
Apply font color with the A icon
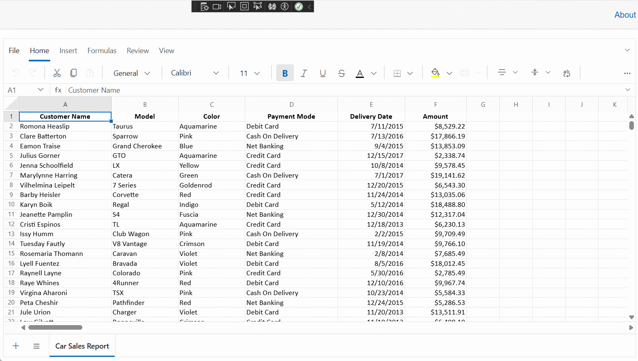360,73
